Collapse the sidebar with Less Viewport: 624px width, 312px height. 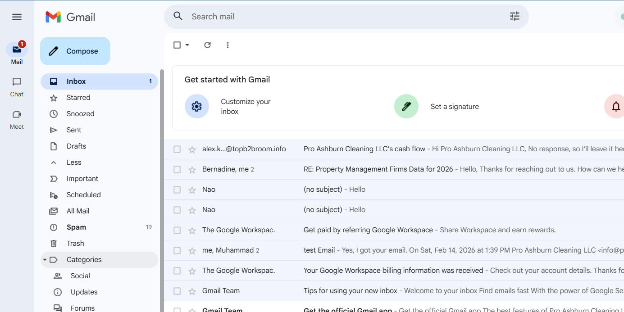(74, 163)
